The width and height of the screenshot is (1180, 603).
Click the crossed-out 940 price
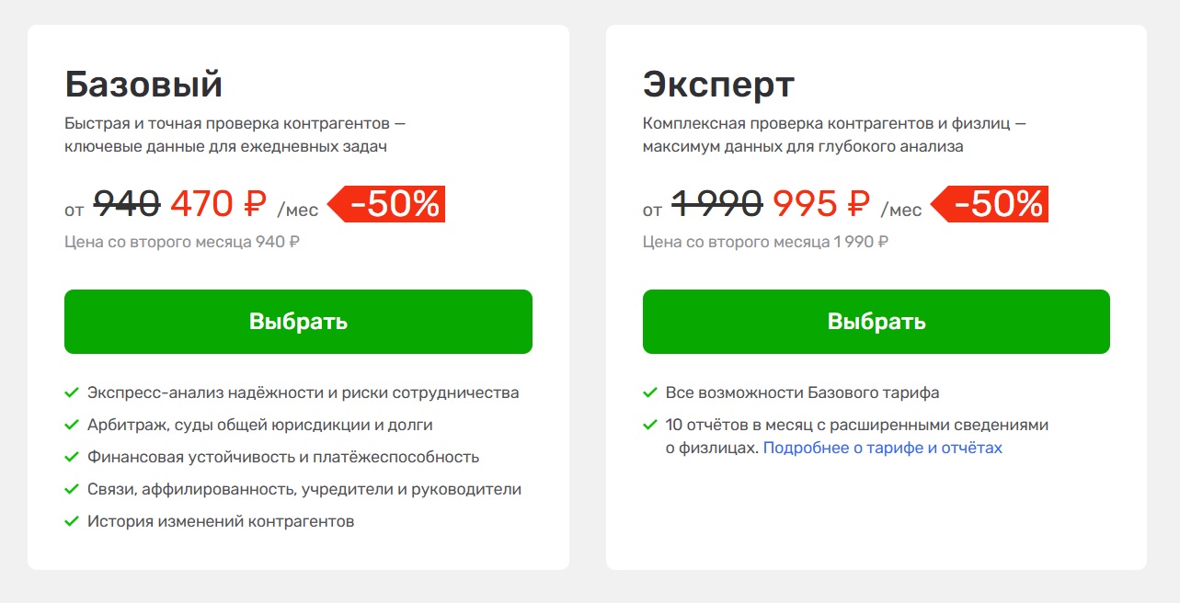(x=129, y=206)
